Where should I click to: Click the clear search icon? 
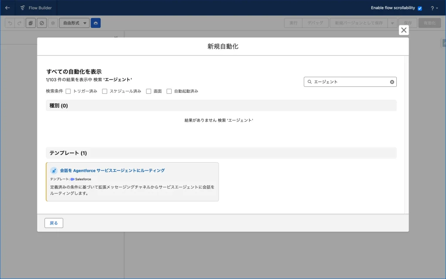coord(392,82)
